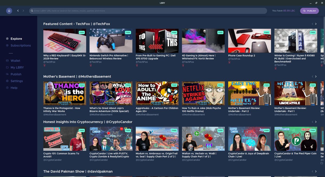Screen dimensions: 325x177
Task: Open the Undertale Part Two thumbnail
Action: (x=250, y=93)
